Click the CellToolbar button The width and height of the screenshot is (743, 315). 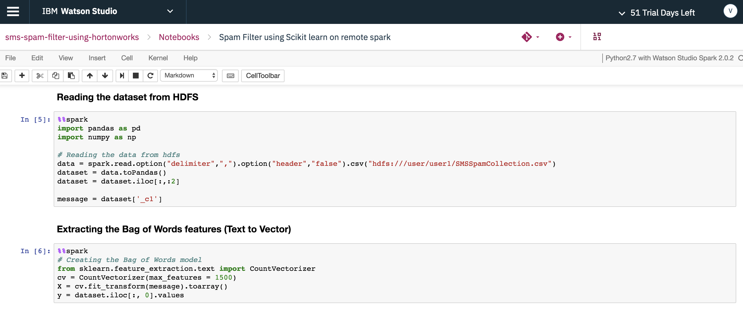(263, 76)
